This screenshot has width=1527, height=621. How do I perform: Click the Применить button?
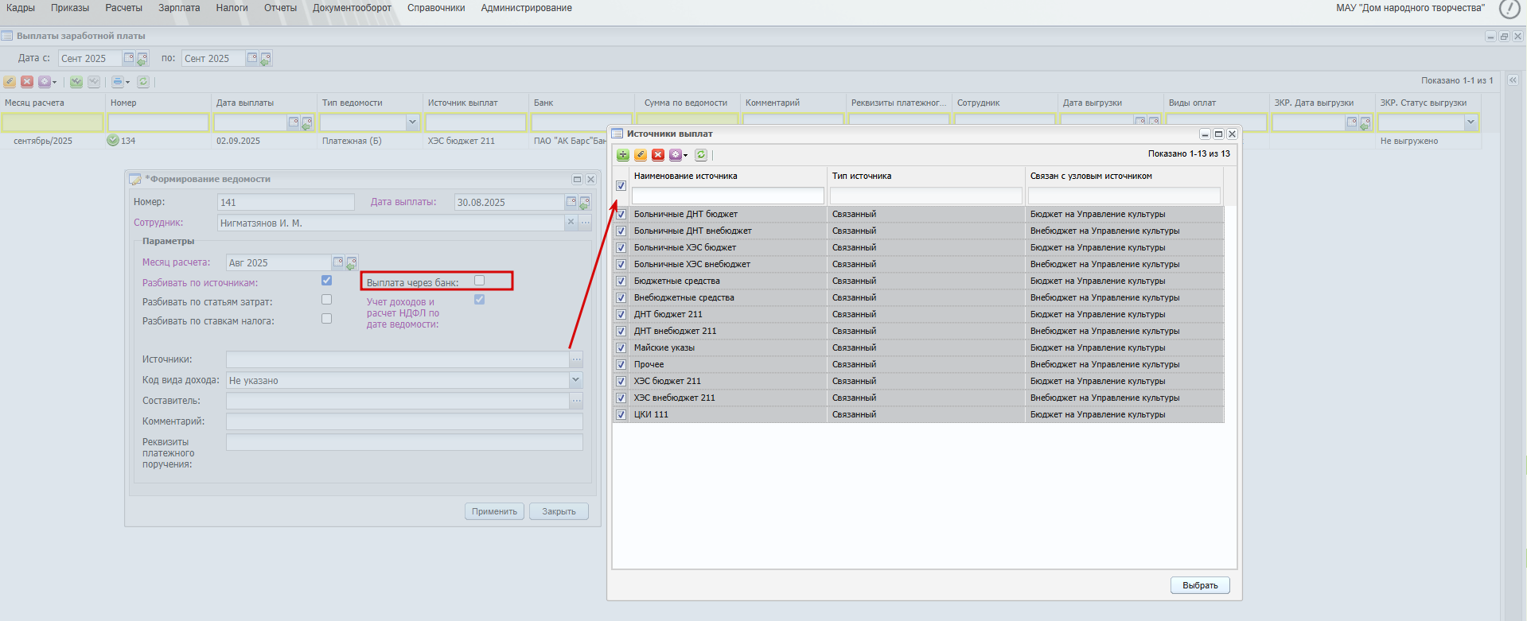click(x=494, y=511)
